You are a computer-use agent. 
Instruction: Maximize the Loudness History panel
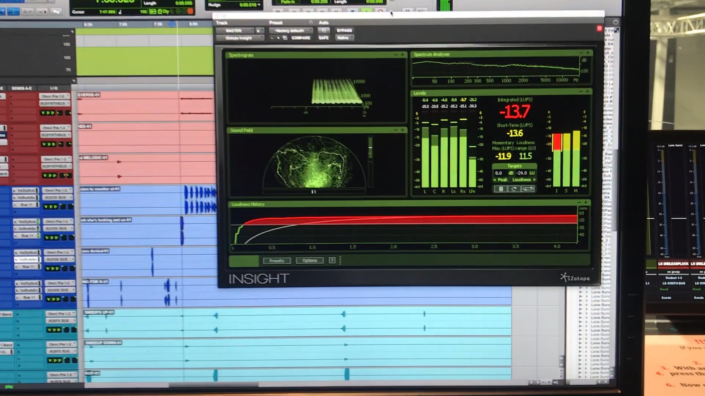[586, 203]
